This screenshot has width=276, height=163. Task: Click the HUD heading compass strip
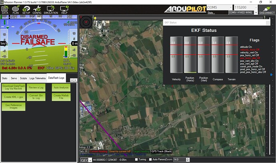[x=39, y=17]
